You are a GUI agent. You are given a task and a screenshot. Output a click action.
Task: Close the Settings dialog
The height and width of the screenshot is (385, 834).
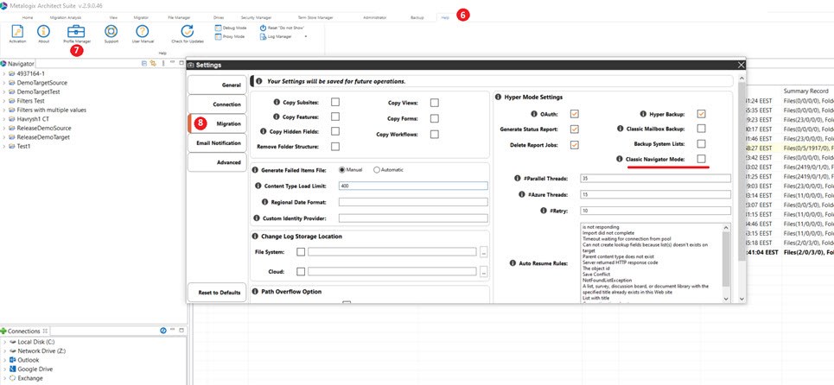click(741, 65)
